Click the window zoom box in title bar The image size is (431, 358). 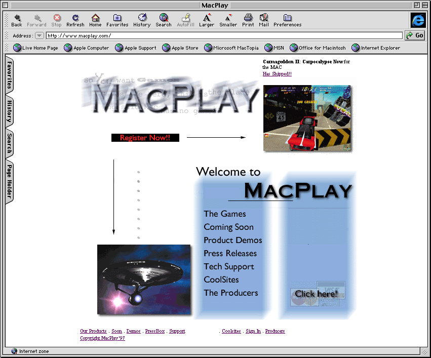tap(417, 5)
